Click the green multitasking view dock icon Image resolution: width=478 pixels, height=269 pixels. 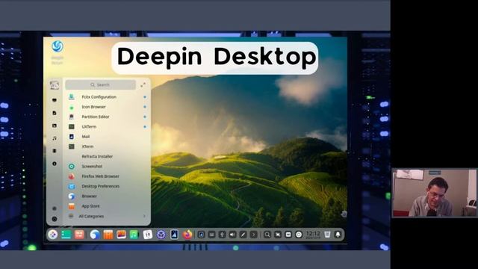coord(66,235)
